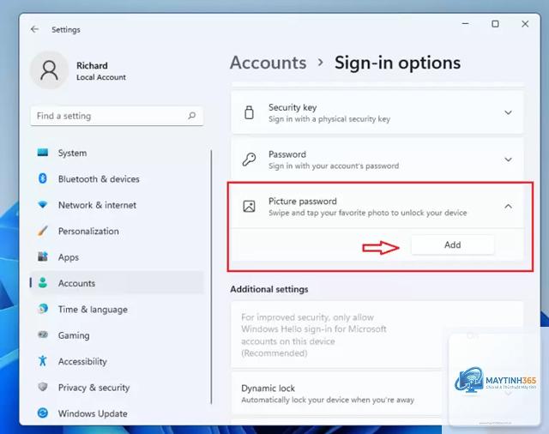Screen dimensions: 549x434
Task: Go to Windows Update
Action: pos(117,413)
